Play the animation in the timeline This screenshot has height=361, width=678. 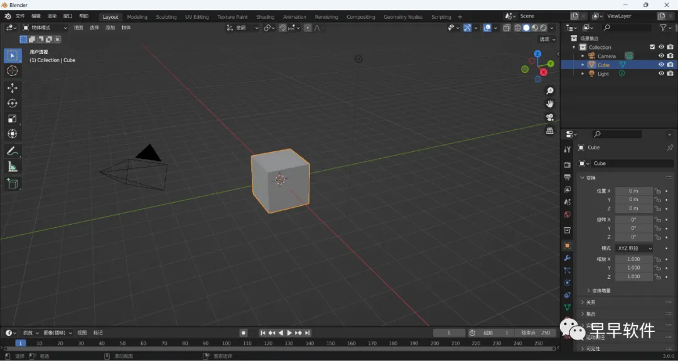pos(289,333)
